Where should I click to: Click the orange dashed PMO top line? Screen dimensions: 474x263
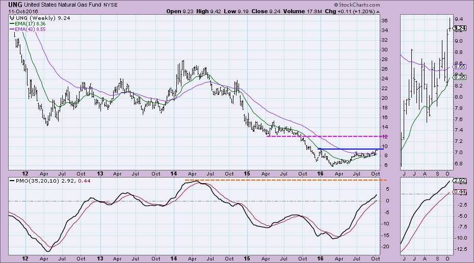[285, 180]
